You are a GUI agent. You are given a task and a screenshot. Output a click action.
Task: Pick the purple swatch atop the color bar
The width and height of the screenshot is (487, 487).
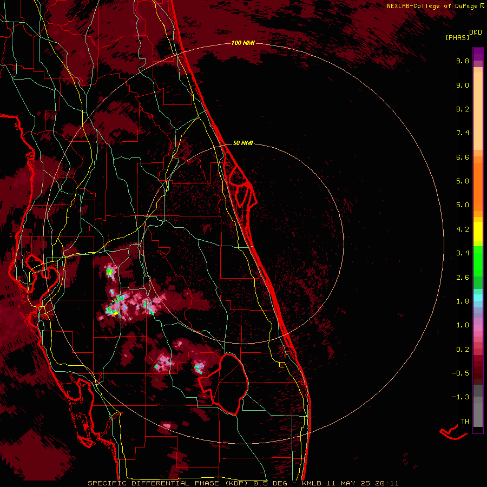(478, 54)
